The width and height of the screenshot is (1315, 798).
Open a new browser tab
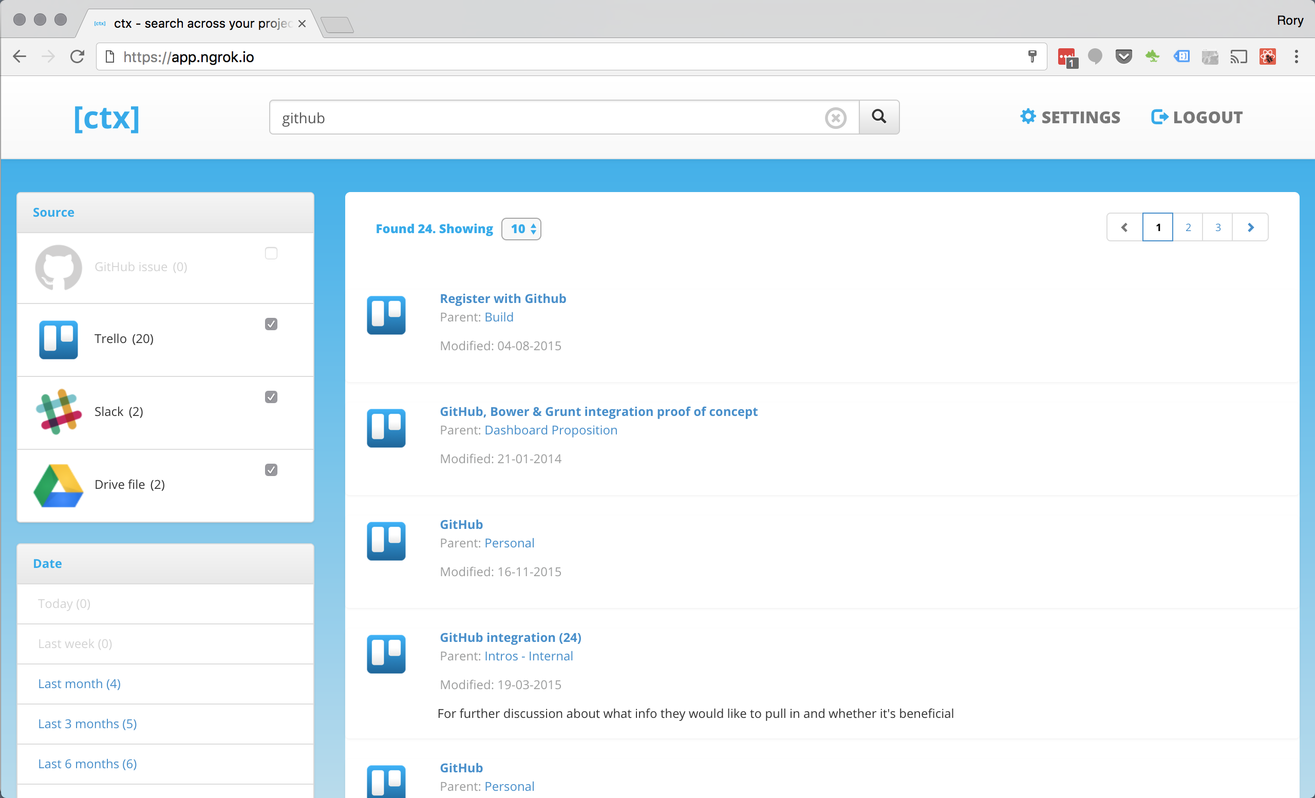pos(337,25)
